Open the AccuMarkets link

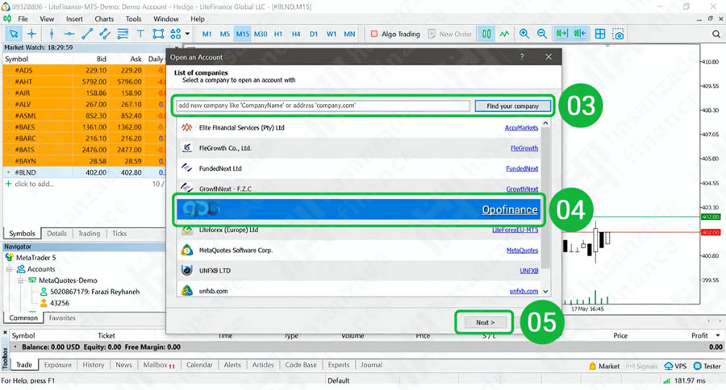coord(521,127)
